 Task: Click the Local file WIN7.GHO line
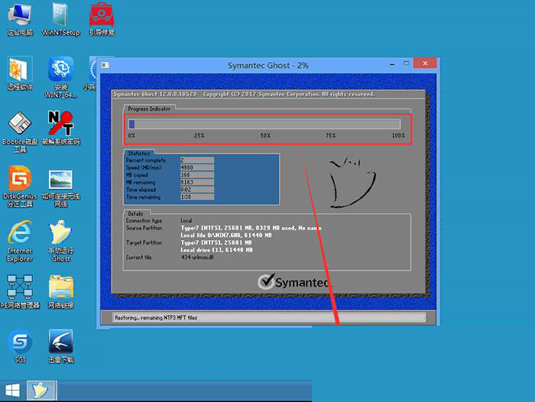tap(226, 235)
